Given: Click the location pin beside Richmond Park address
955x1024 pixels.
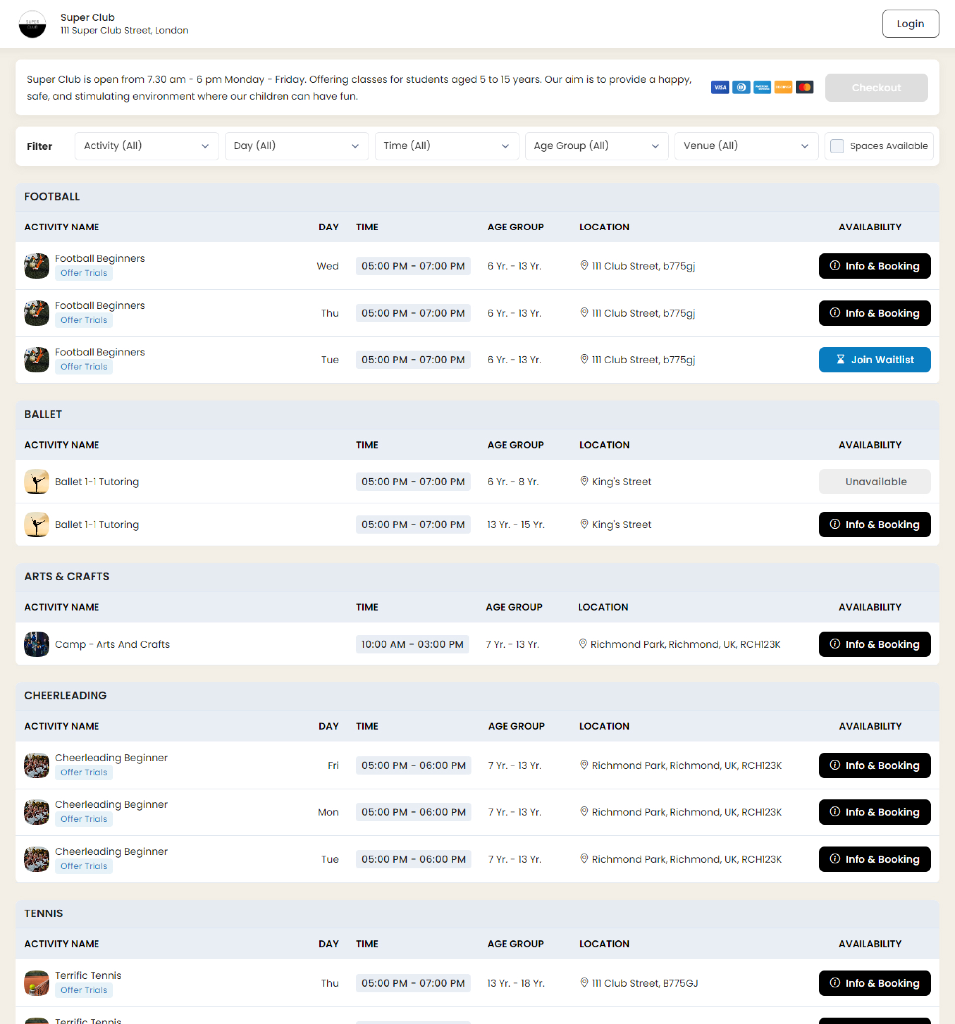Looking at the screenshot, I should [x=583, y=644].
